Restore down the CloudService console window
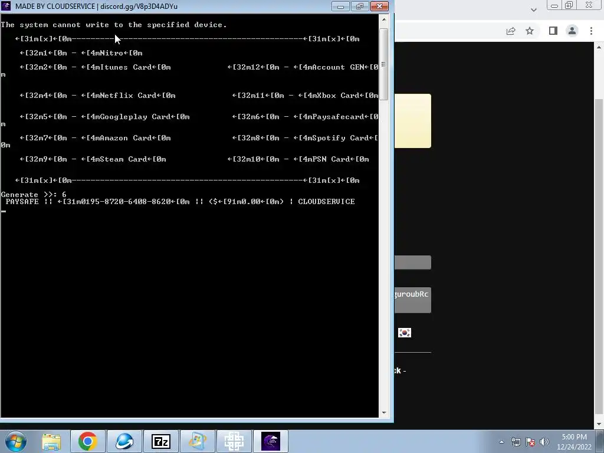 (359, 6)
